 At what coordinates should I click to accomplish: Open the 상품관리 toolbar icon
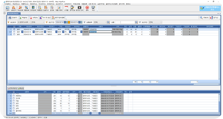pos(13,8)
